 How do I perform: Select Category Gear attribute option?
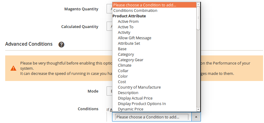click(x=130, y=60)
